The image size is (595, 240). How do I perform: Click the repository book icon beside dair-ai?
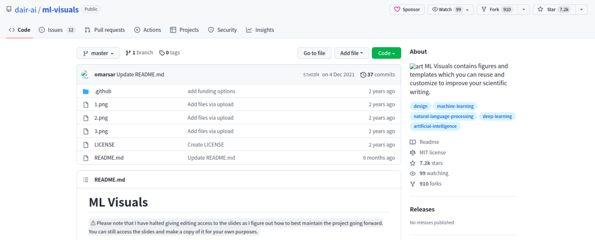click(x=9, y=9)
